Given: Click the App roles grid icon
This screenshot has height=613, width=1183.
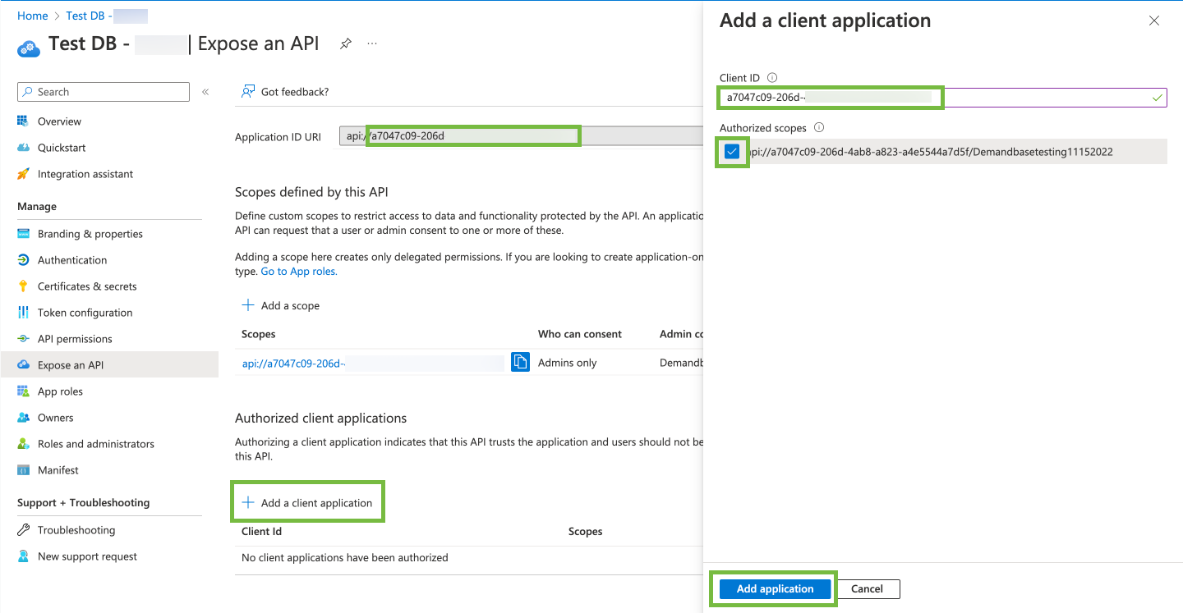Looking at the screenshot, I should click(x=23, y=391).
